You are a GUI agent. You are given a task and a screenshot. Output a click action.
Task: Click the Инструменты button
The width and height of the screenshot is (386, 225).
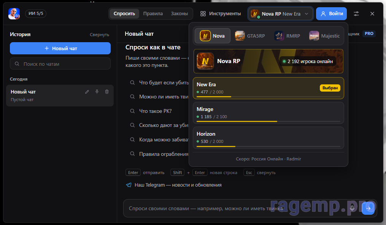click(221, 14)
